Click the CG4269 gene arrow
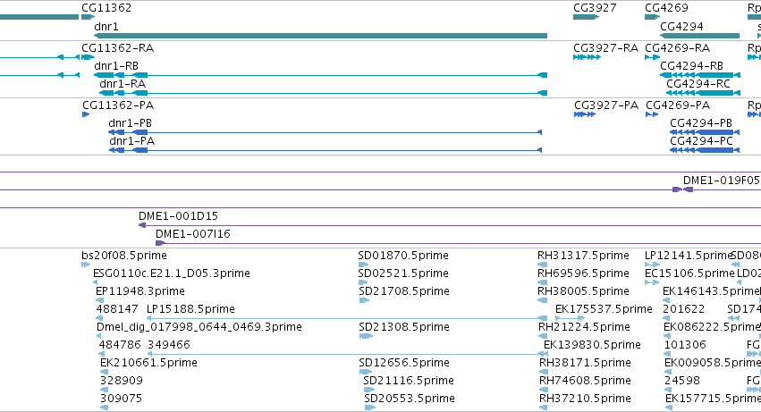 (652, 17)
